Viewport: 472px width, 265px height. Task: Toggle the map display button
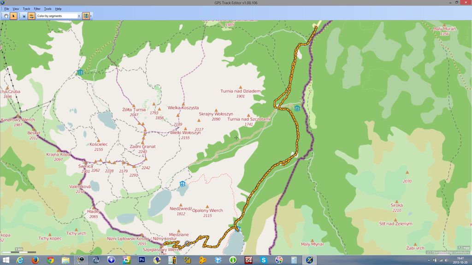tap(86, 16)
